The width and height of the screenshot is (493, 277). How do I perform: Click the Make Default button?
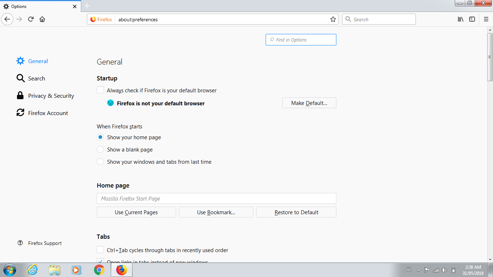click(x=309, y=103)
